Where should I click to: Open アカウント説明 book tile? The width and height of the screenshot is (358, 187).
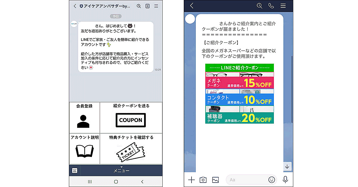point(84,149)
